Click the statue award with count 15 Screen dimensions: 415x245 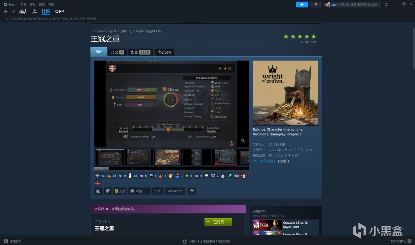[x=133, y=176]
